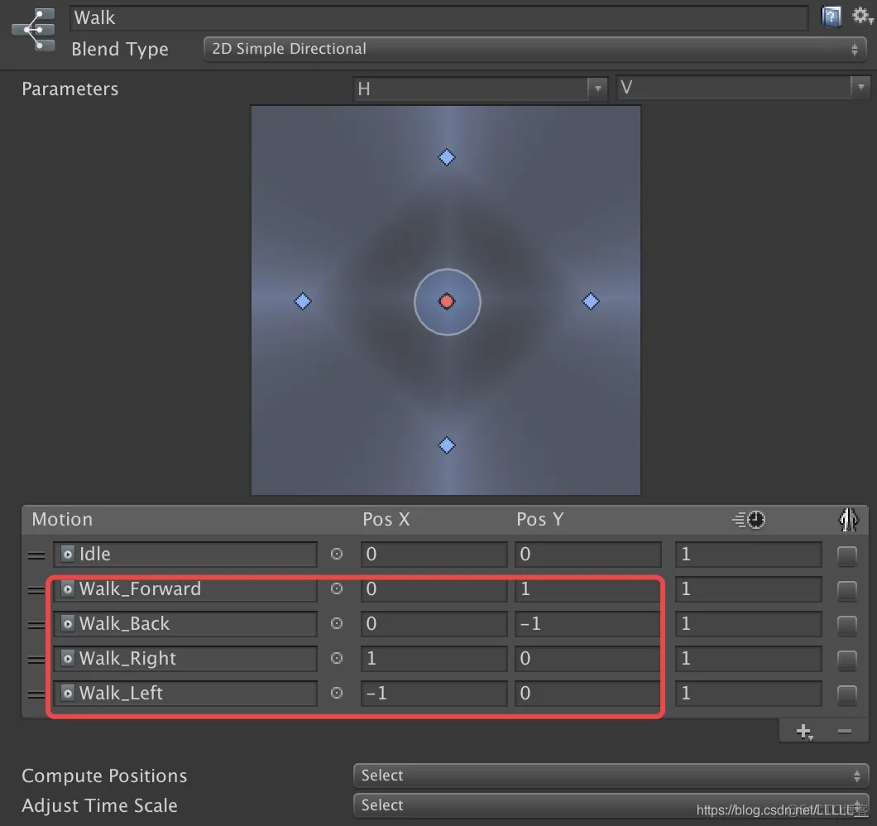Grab the Walk_Back row reorder handle
The width and height of the screenshot is (877, 826).
(36, 625)
